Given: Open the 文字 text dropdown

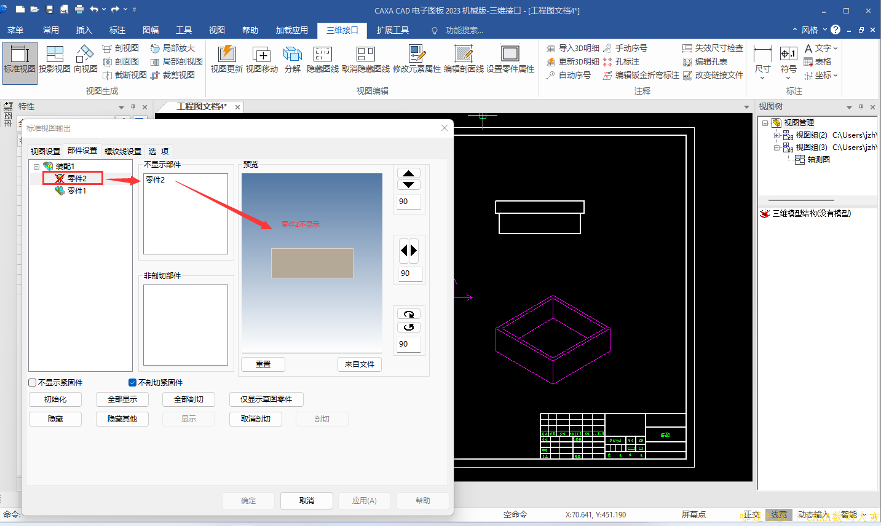Looking at the screenshot, I should [821, 48].
